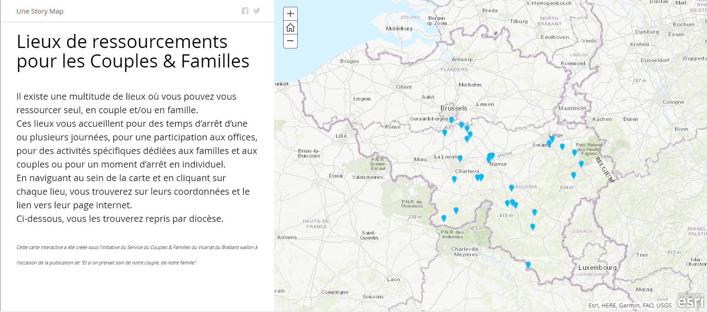The width and height of the screenshot is (707, 312).
Task: Click the marker beside the "239 m" label
Action: tap(444, 218)
